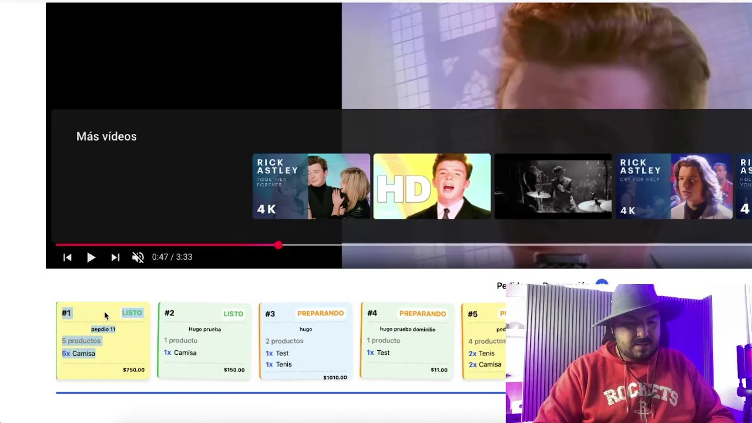
Task: Click the $1010.00 total
Action: [335, 377]
